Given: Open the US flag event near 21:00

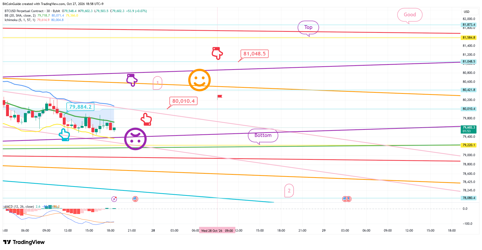Looking at the screenshot, I should coord(135,199).
